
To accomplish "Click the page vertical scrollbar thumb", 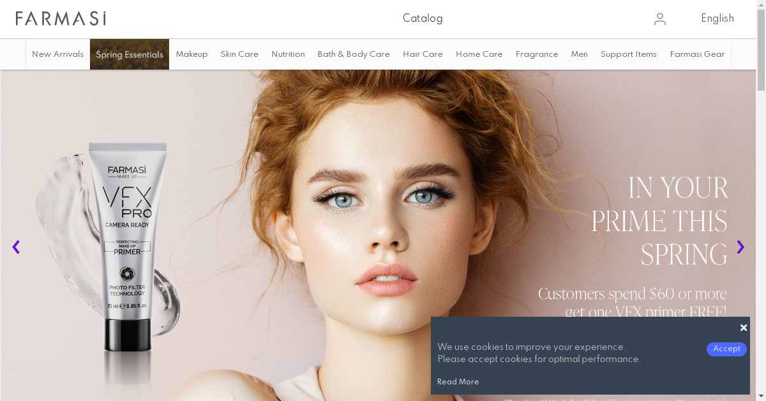I will point(761,51).
